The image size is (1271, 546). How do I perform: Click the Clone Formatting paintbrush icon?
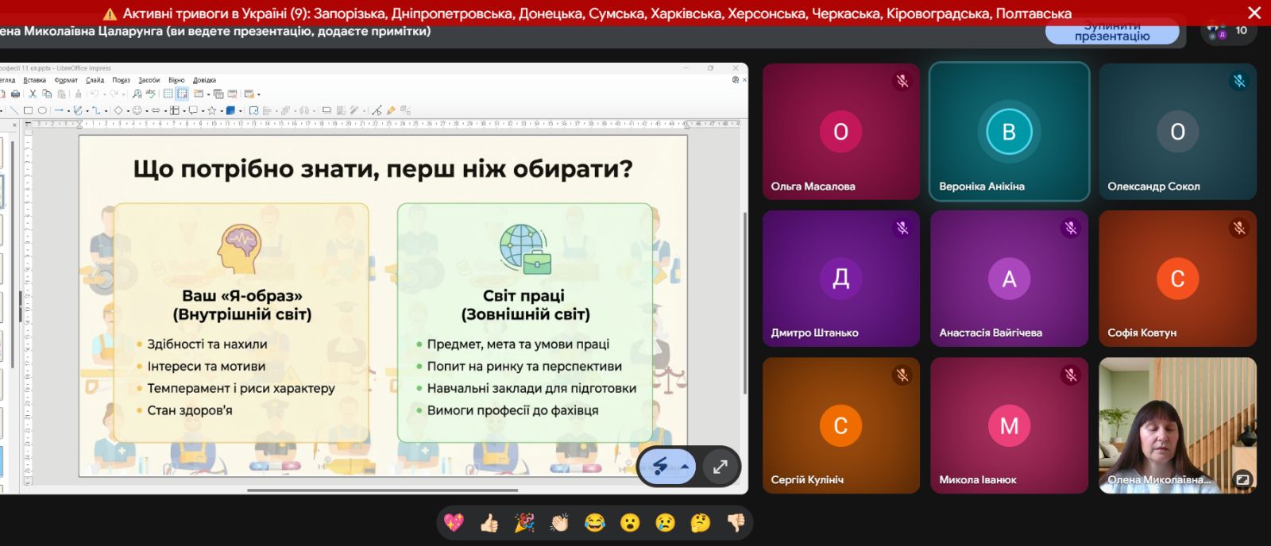[78, 94]
